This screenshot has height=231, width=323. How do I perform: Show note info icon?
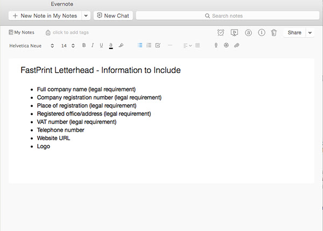point(262,33)
